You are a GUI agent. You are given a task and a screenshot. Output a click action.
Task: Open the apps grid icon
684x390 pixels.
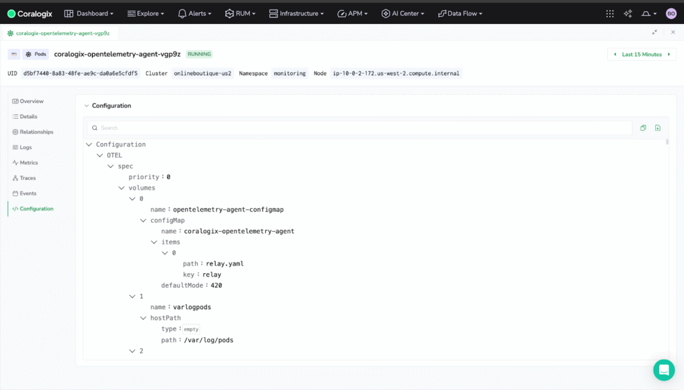pyautogui.click(x=610, y=13)
